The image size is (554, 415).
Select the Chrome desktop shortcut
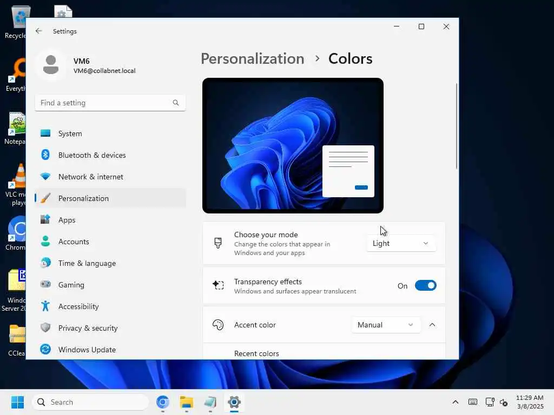pos(15,233)
